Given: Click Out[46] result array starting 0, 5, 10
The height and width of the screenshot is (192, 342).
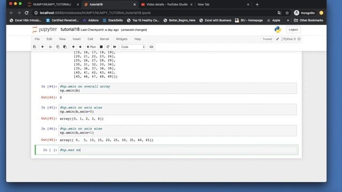Looking at the screenshot, I should (107, 140).
